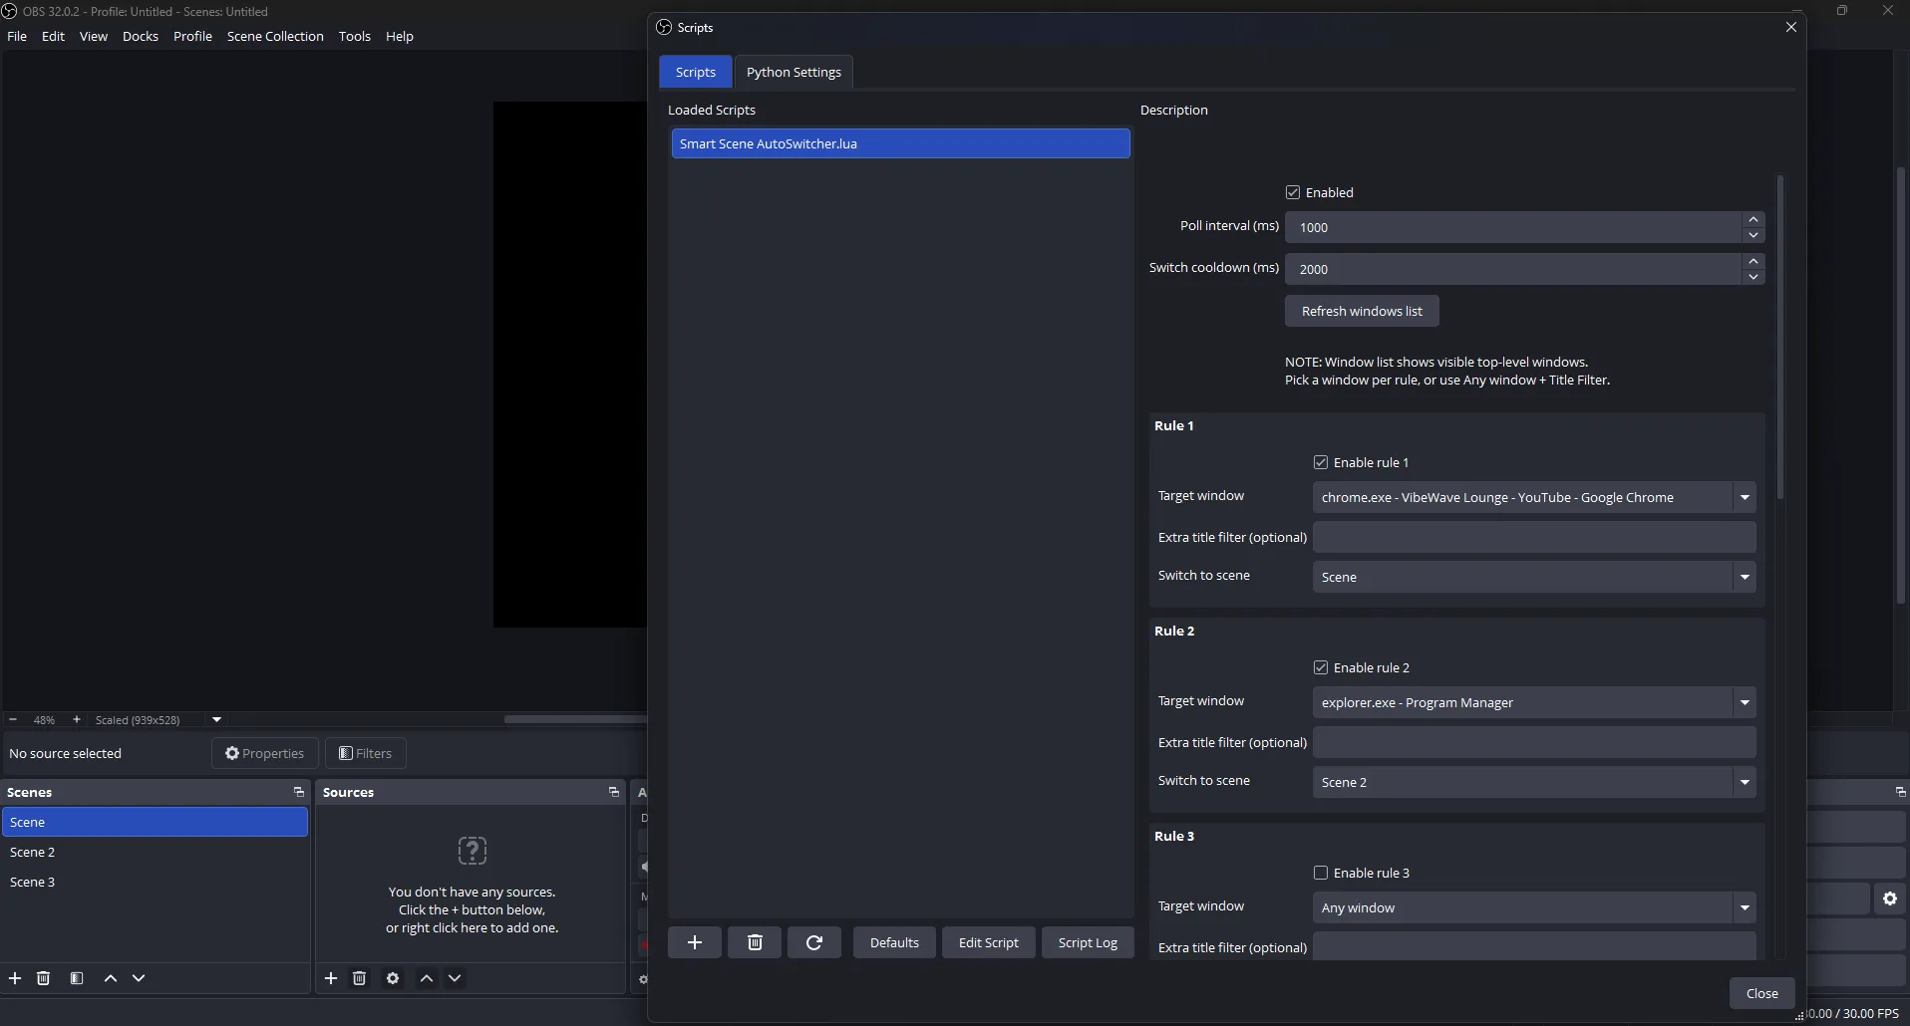The width and height of the screenshot is (1910, 1026).
Task: Open the preview scaling dropdown
Action: click(x=215, y=719)
